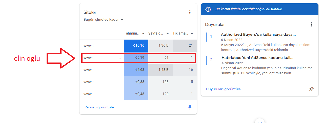Open the Raporu görüntüle link
324x123 pixels.
[99, 107]
